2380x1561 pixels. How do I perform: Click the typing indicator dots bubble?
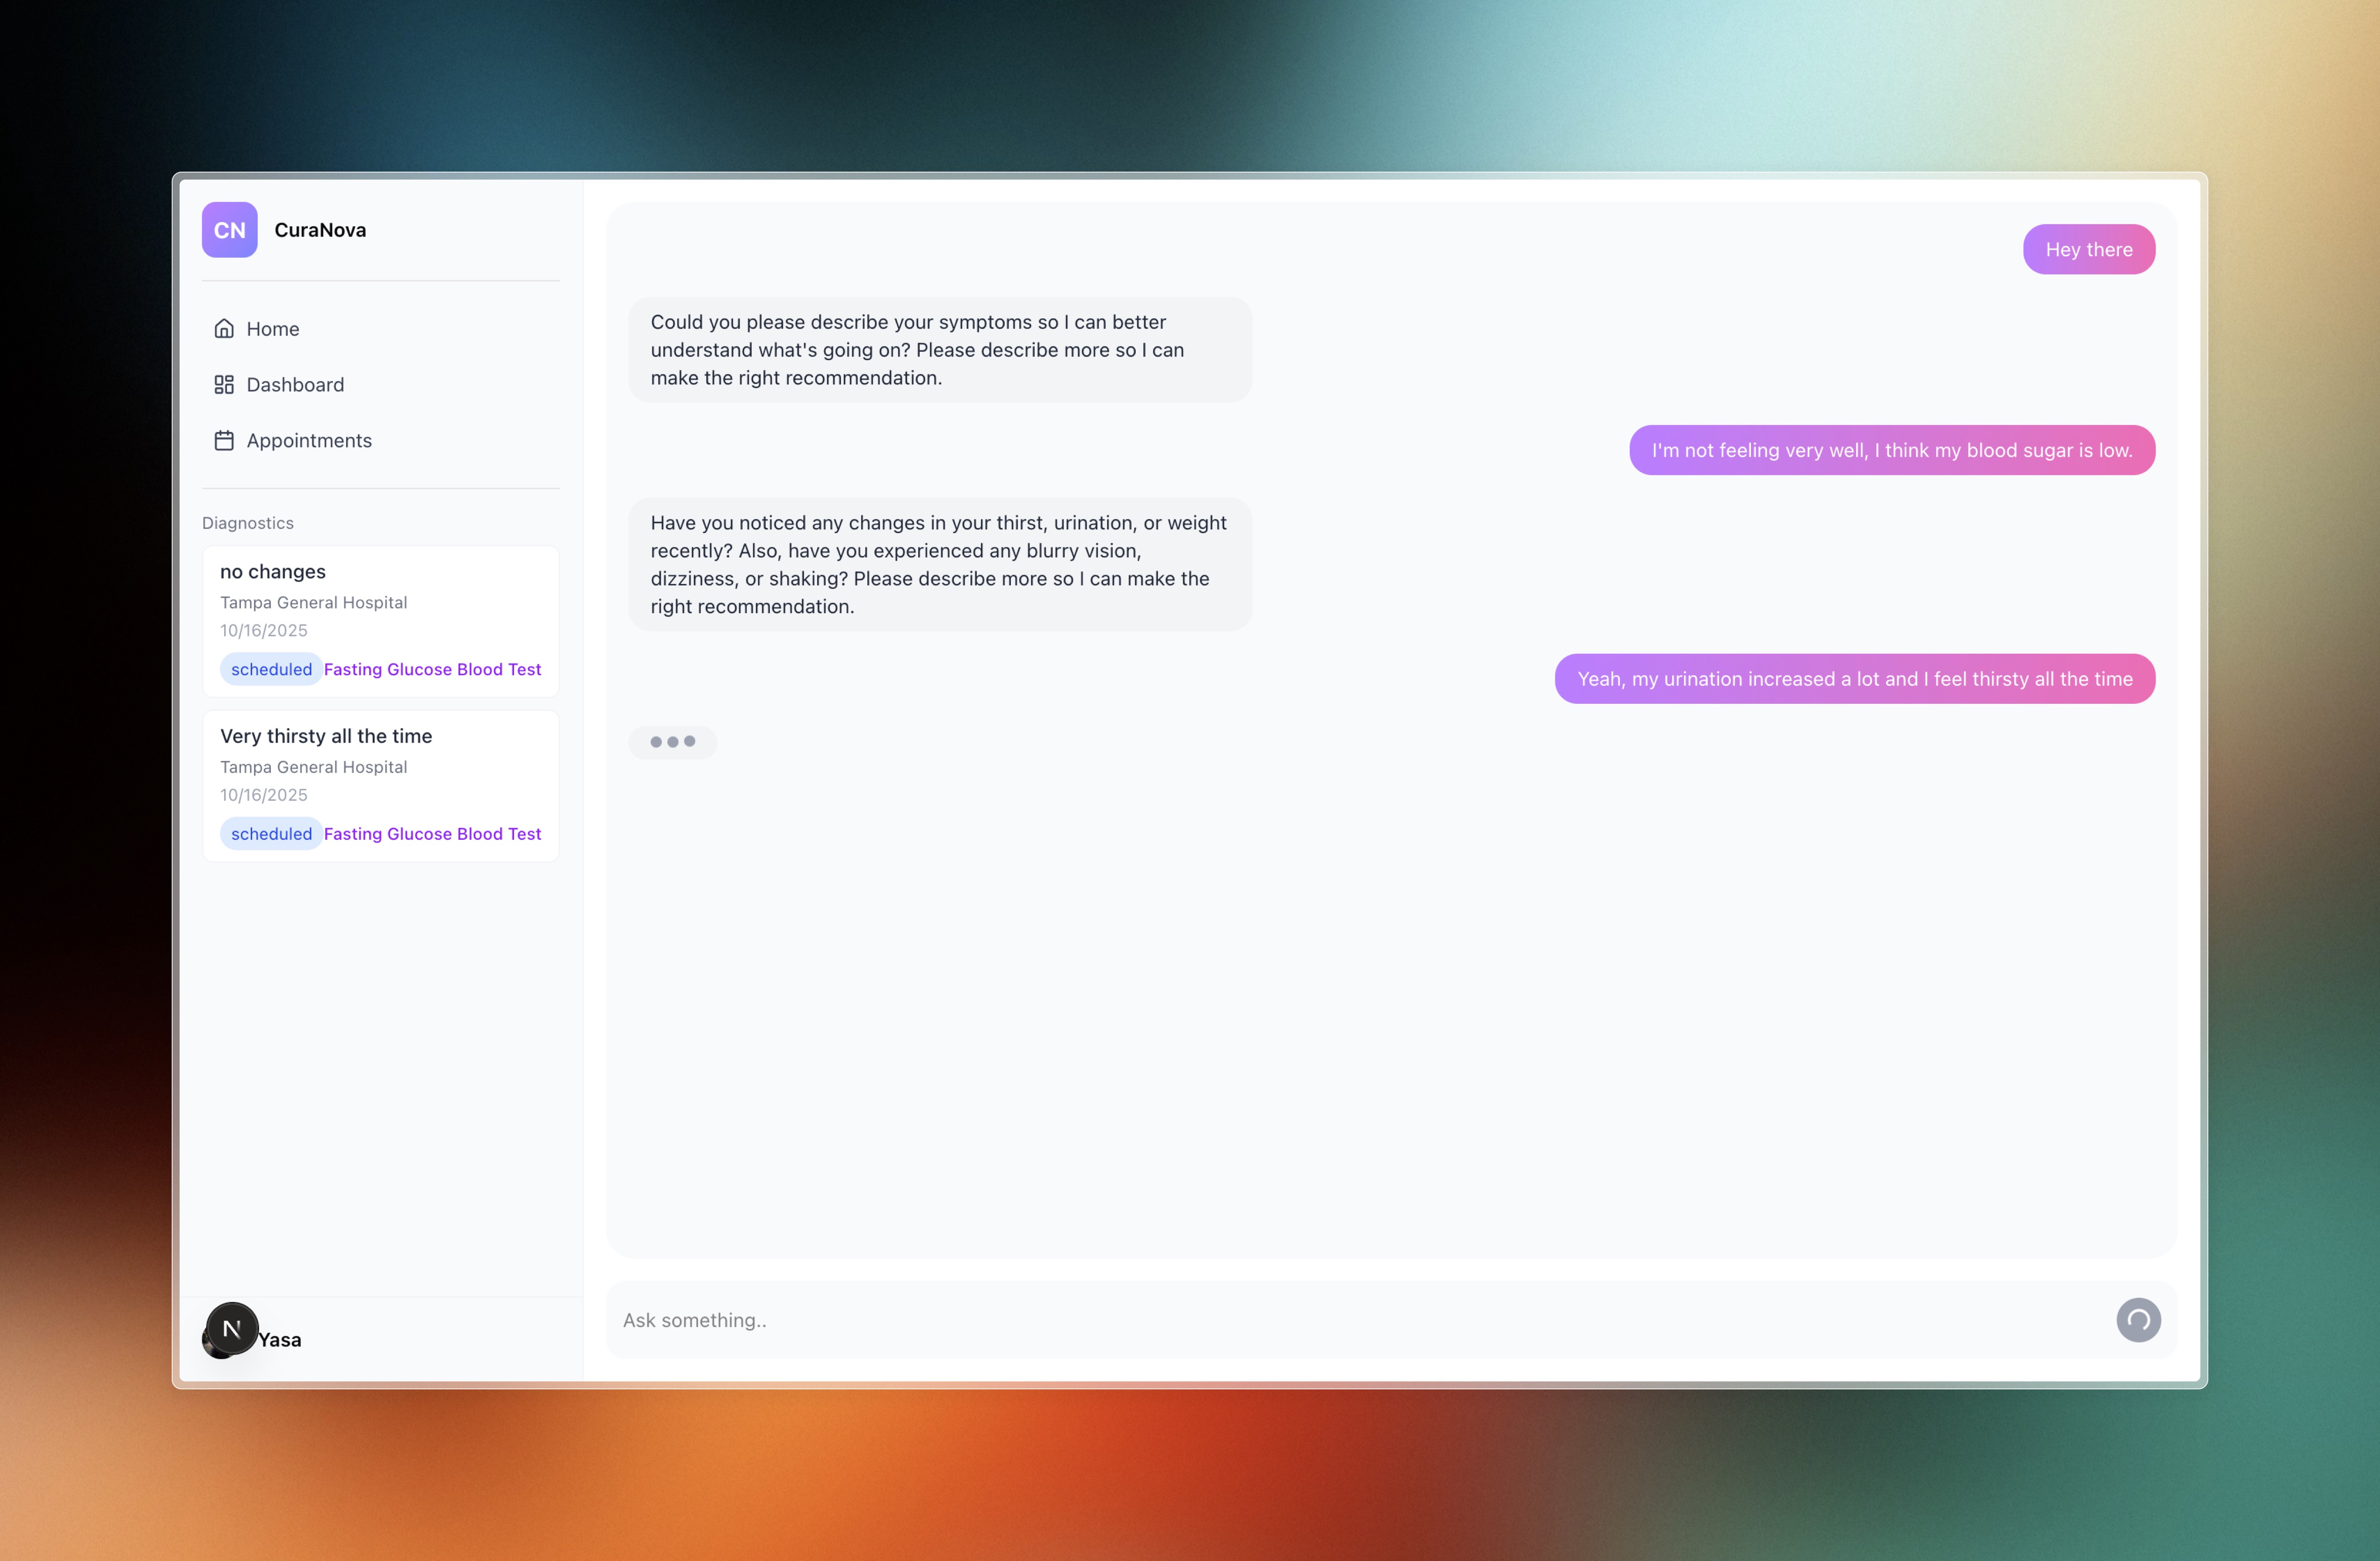672,742
